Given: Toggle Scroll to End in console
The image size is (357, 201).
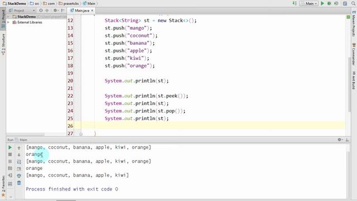Looking at the screenshot, I should point(19,169).
